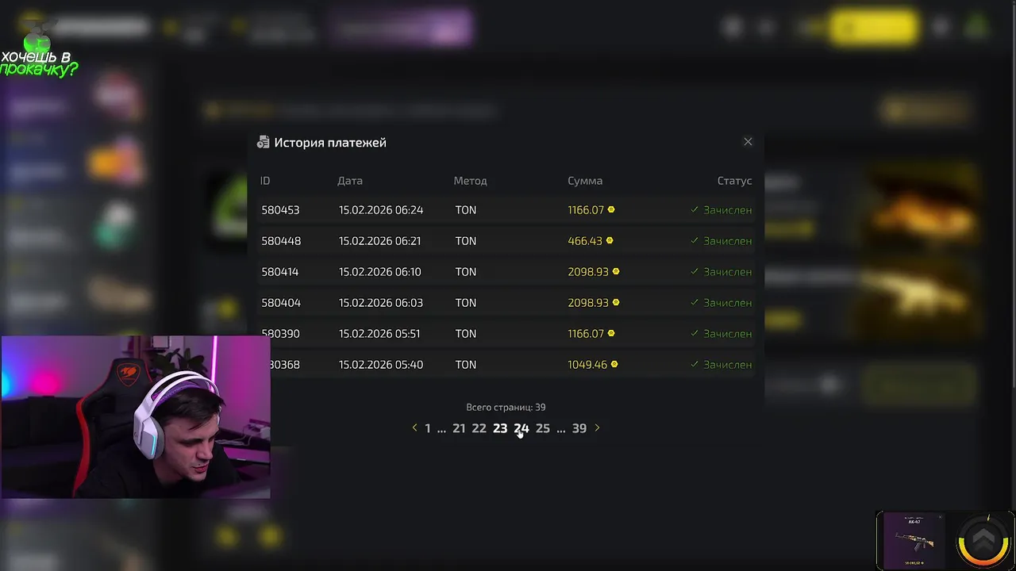Open page 24 of payments
1016x571 pixels.
click(521, 428)
